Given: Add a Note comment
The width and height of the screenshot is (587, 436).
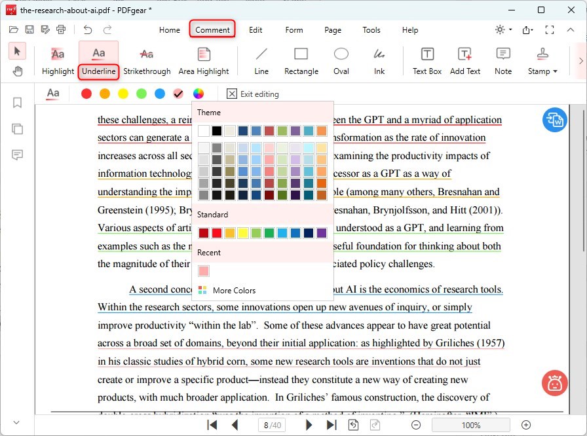Looking at the screenshot, I should click(503, 61).
